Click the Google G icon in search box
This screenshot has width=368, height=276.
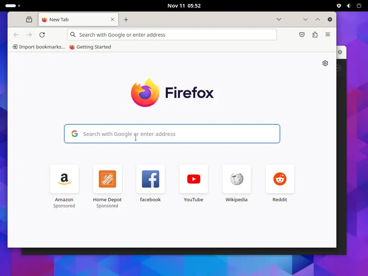click(75, 134)
